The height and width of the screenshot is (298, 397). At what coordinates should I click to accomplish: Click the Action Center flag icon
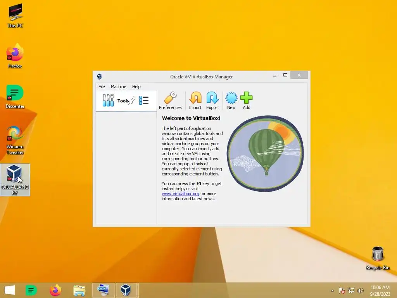click(x=342, y=291)
